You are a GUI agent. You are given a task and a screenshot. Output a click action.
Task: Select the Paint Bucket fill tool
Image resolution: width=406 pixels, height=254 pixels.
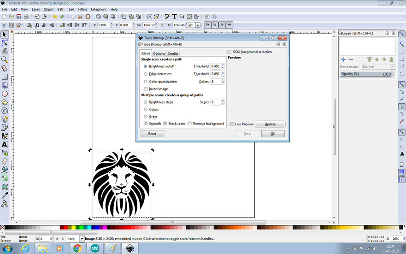pos(5,170)
